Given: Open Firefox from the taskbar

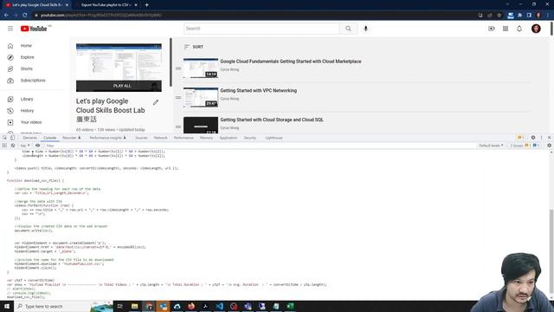Looking at the screenshot, I should click(x=191, y=306).
